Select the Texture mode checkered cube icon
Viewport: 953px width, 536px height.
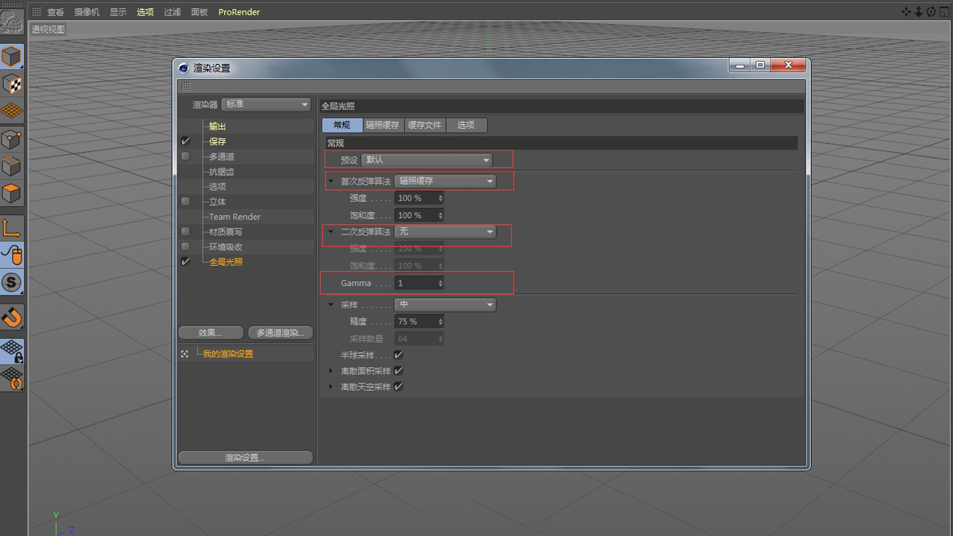tap(12, 84)
